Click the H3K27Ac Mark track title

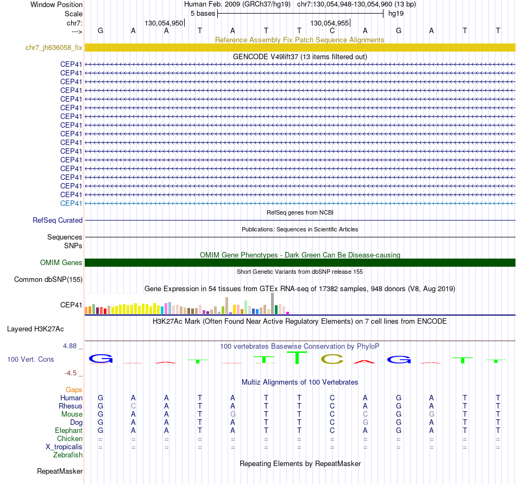pos(299,321)
